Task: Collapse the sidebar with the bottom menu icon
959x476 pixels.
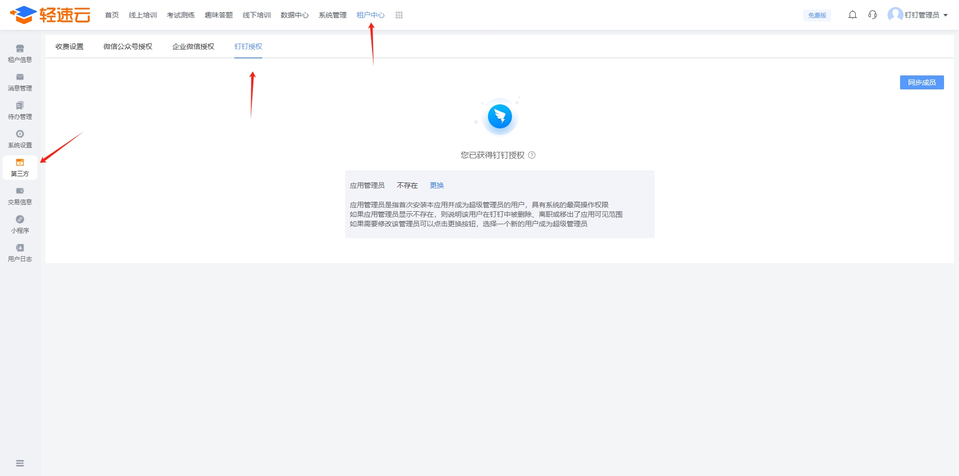Action: click(20, 464)
